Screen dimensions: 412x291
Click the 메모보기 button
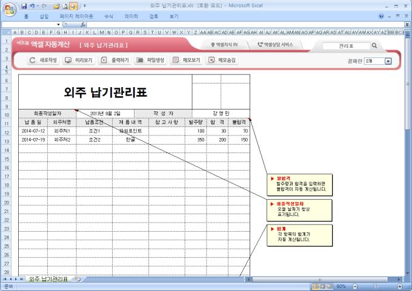tap(186, 60)
